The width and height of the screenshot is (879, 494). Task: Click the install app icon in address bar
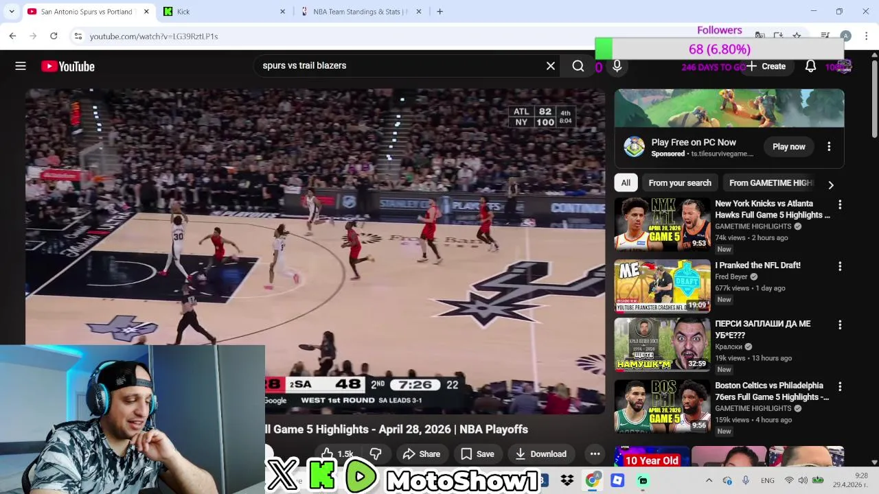click(778, 36)
